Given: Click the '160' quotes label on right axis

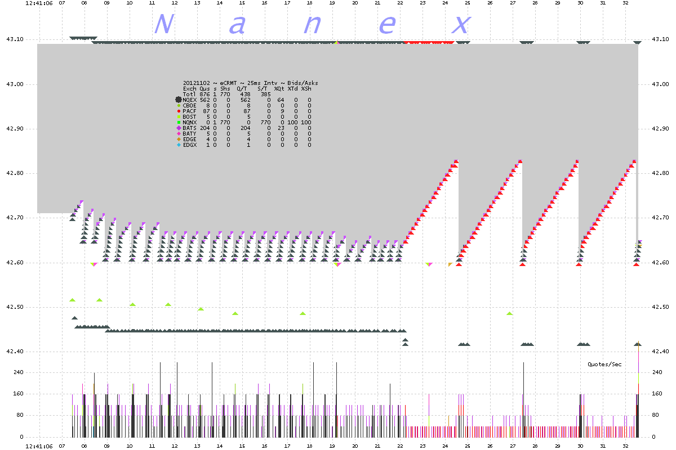Looking at the screenshot, I should (x=657, y=394).
